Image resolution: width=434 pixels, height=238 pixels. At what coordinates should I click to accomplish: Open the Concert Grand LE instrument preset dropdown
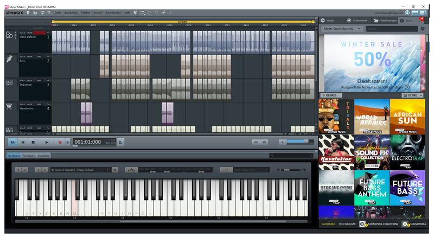(x=80, y=170)
